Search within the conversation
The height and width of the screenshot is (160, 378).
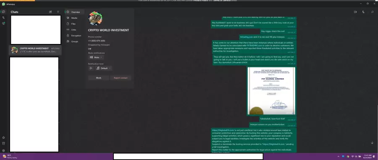[x=372, y=12]
